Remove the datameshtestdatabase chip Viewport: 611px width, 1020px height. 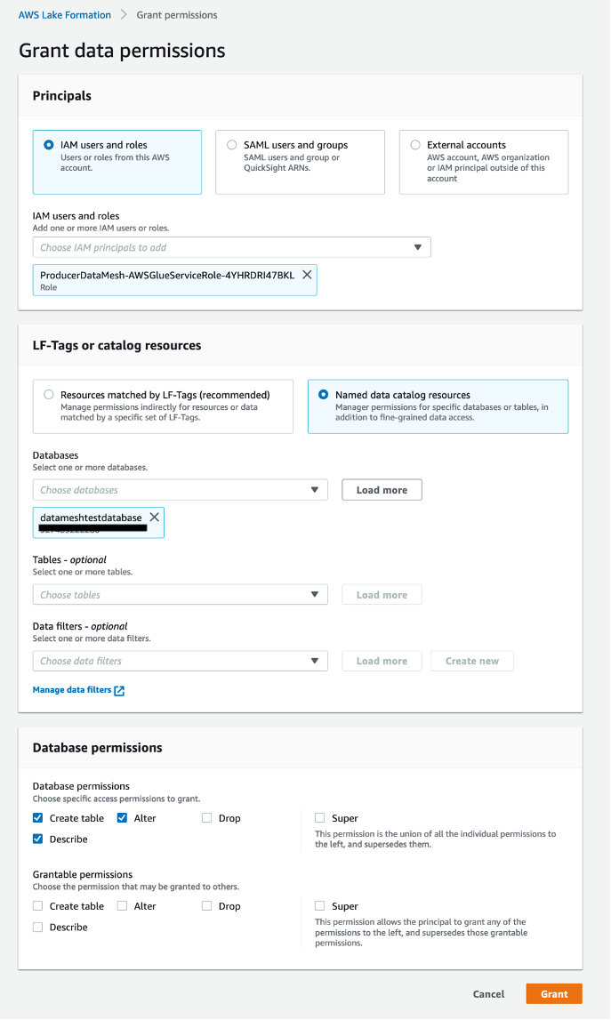tap(154, 517)
